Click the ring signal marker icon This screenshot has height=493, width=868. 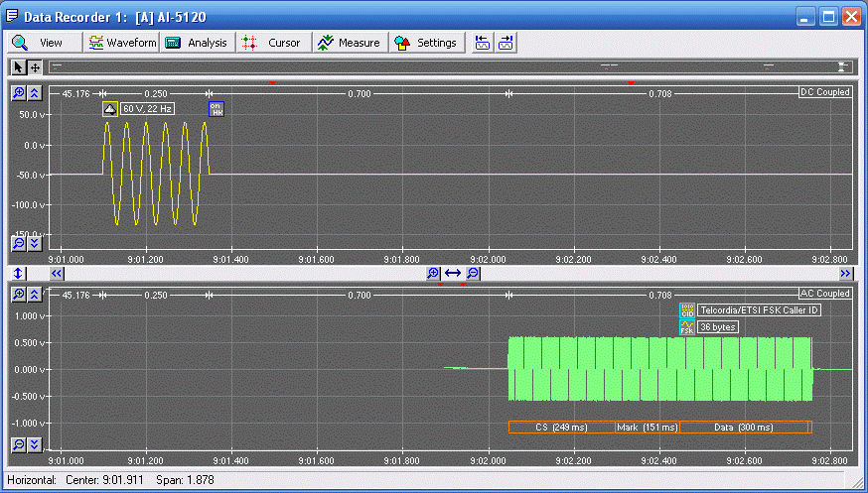tap(110, 108)
